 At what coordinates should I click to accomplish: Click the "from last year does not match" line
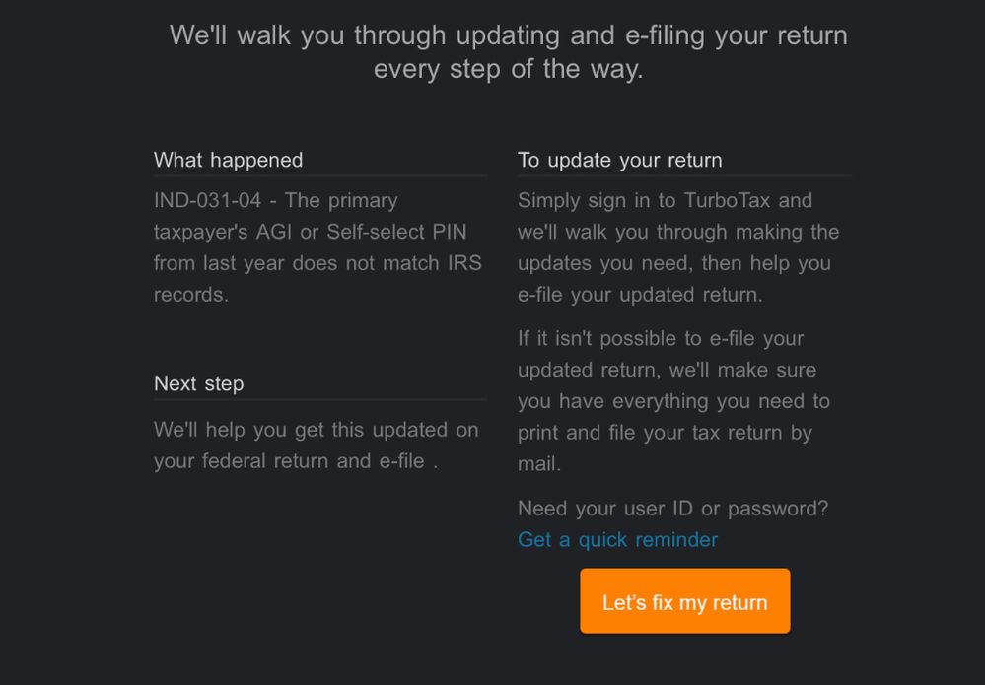[x=317, y=263]
